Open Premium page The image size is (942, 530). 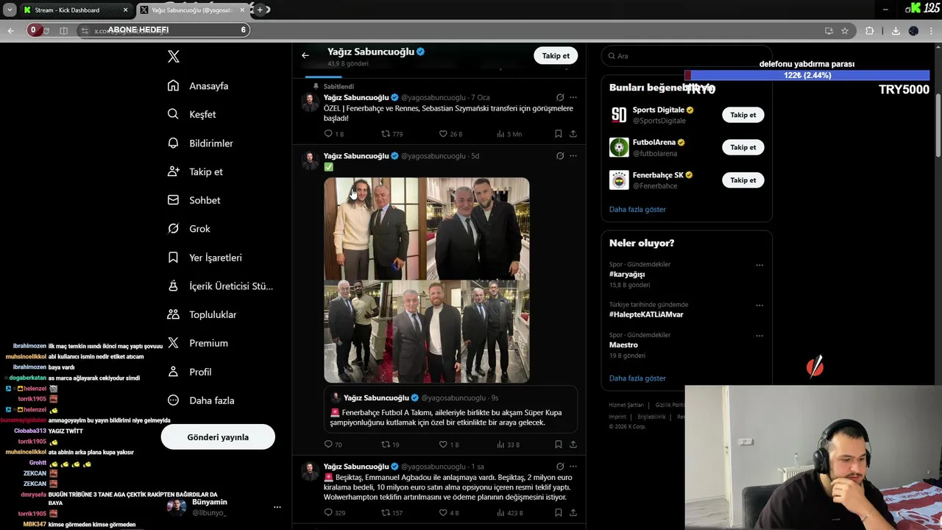[x=198, y=343]
